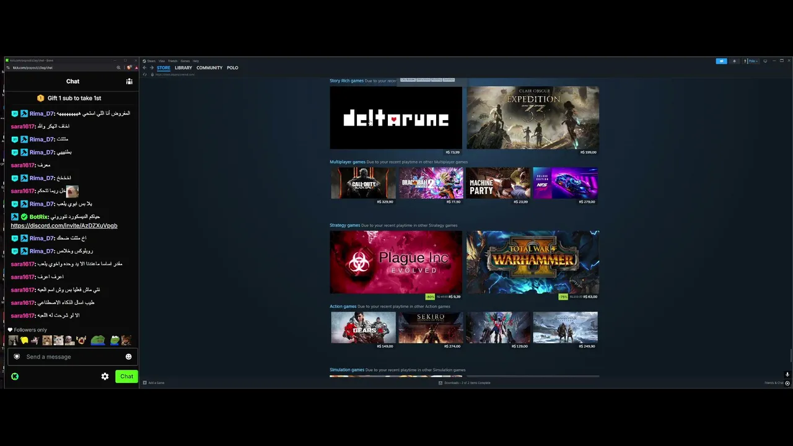Open the Gears 5 game capsule
The height and width of the screenshot is (446, 793).
pyautogui.click(x=363, y=327)
